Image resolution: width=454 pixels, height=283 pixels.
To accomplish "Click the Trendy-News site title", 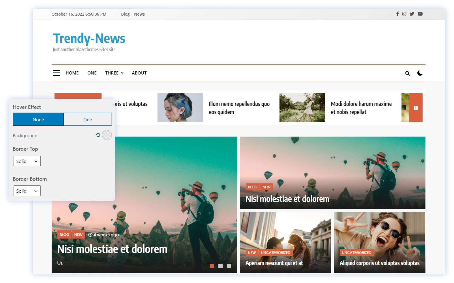I will (x=89, y=39).
